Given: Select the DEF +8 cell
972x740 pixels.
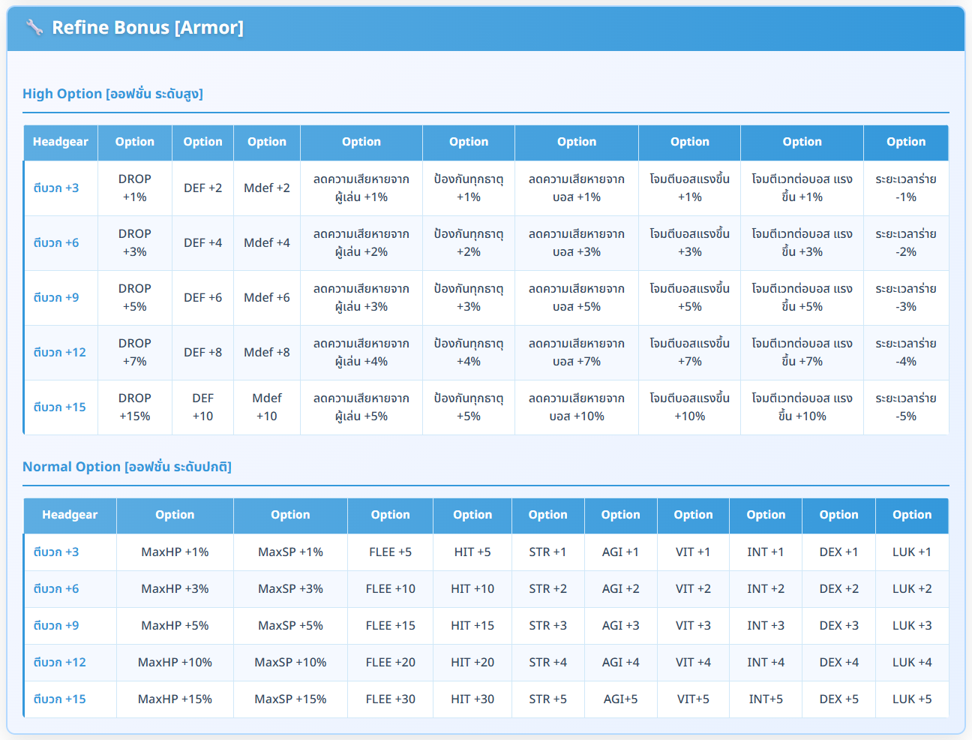Looking at the screenshot, I should [202, 353].
